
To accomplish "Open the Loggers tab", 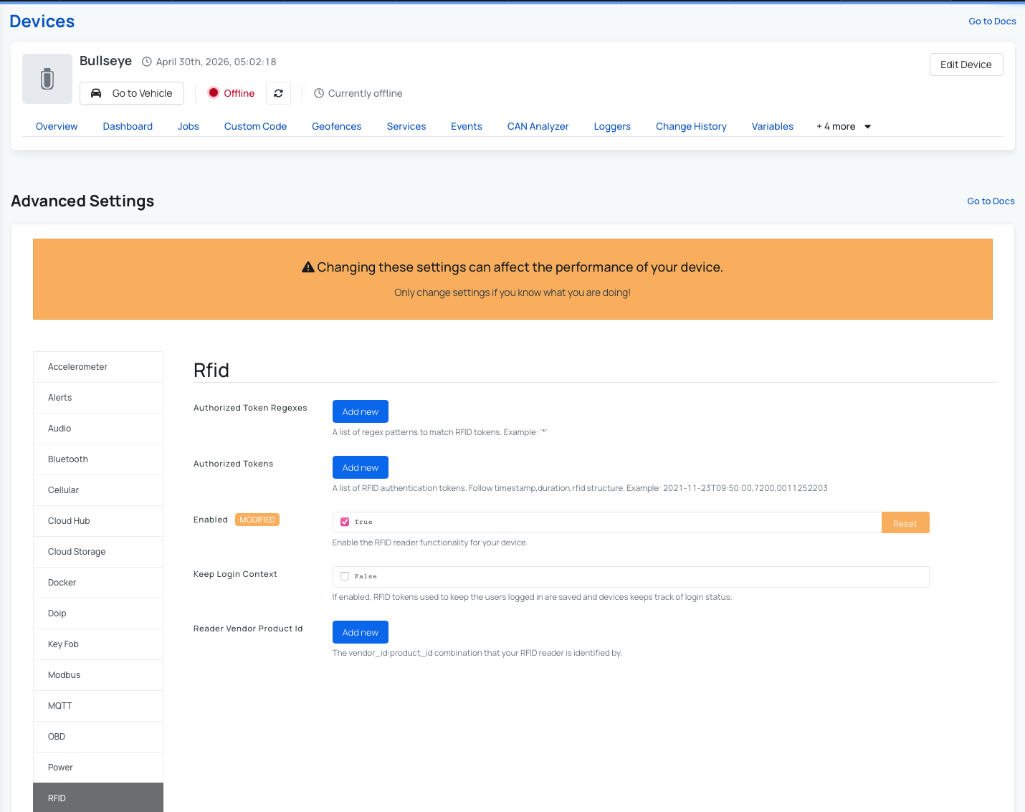I will click(x=612, y=126).
